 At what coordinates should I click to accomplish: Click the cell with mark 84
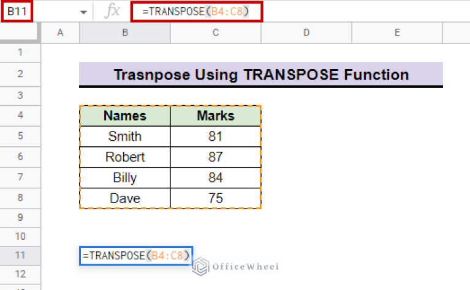tap(216, 178)
